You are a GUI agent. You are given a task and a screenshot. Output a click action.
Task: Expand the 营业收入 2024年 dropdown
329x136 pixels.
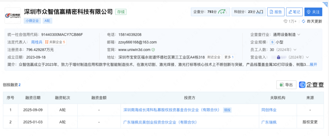307,57
